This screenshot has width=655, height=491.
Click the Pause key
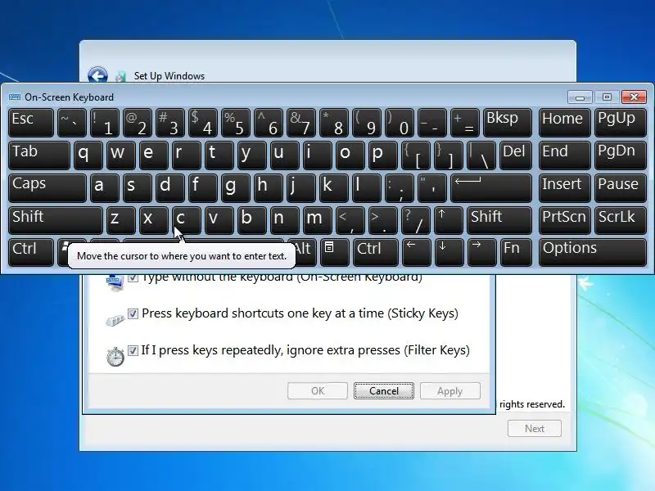(621, 187)
